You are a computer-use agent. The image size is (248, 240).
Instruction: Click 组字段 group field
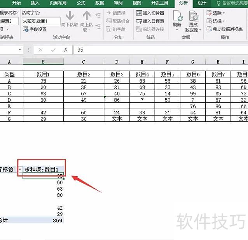pos(116,29)
